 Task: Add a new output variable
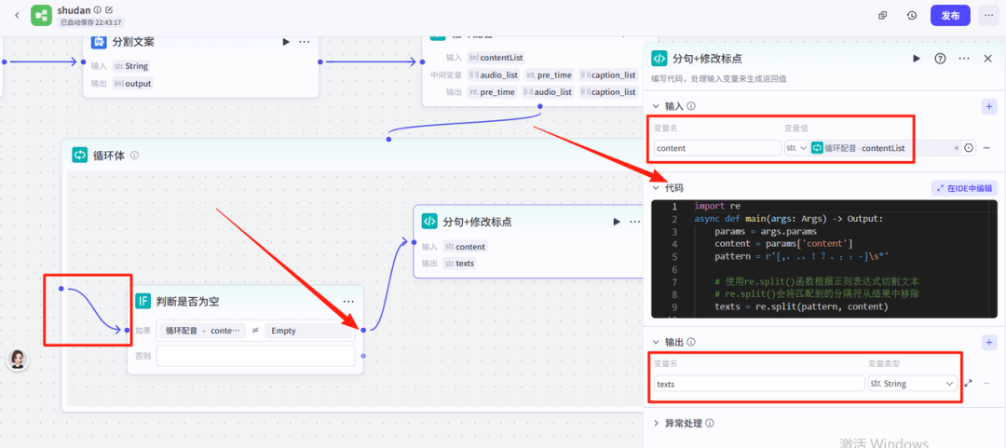coord(989,342)
